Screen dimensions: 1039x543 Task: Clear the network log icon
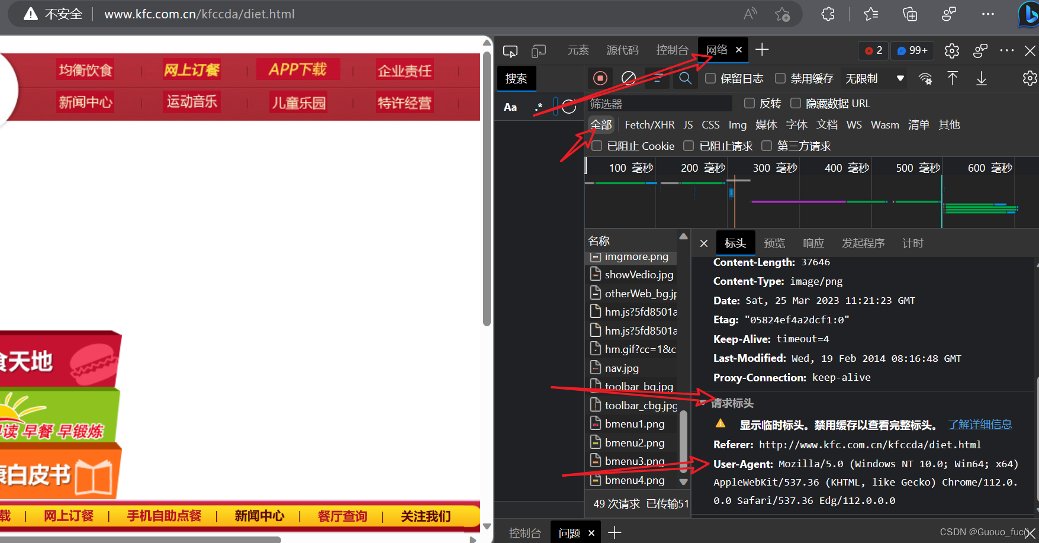pyautogui.click(x=629, y=78)
